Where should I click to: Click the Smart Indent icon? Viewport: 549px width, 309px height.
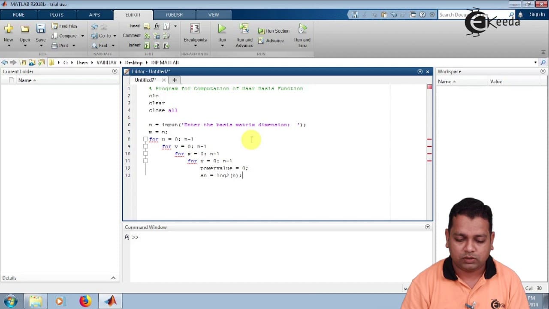(x=147, y=45)
